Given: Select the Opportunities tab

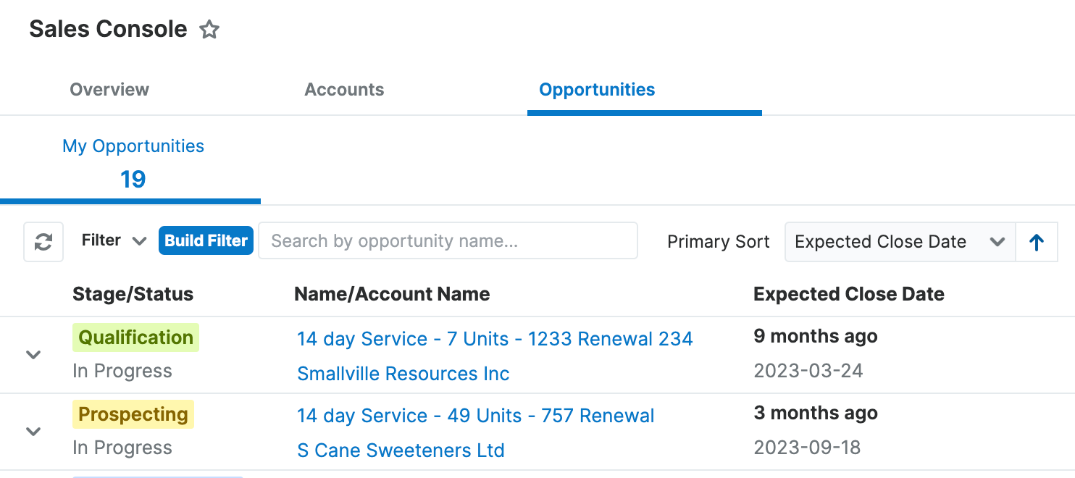Looking at the screenshot, I should (x=596, y=89).
